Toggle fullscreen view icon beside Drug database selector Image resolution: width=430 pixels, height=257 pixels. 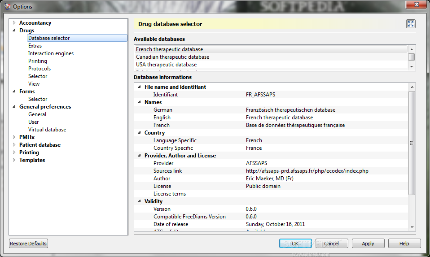(x=411, y=24)
